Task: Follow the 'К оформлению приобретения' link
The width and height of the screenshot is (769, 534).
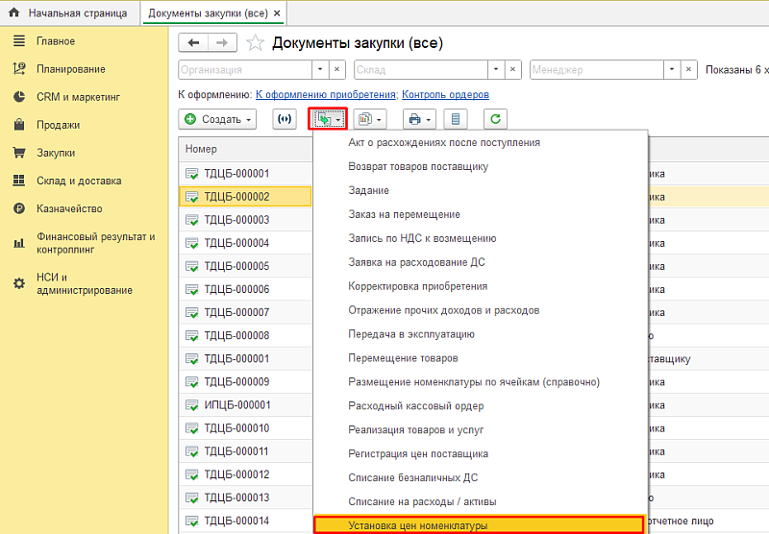Action: [326, 95]
